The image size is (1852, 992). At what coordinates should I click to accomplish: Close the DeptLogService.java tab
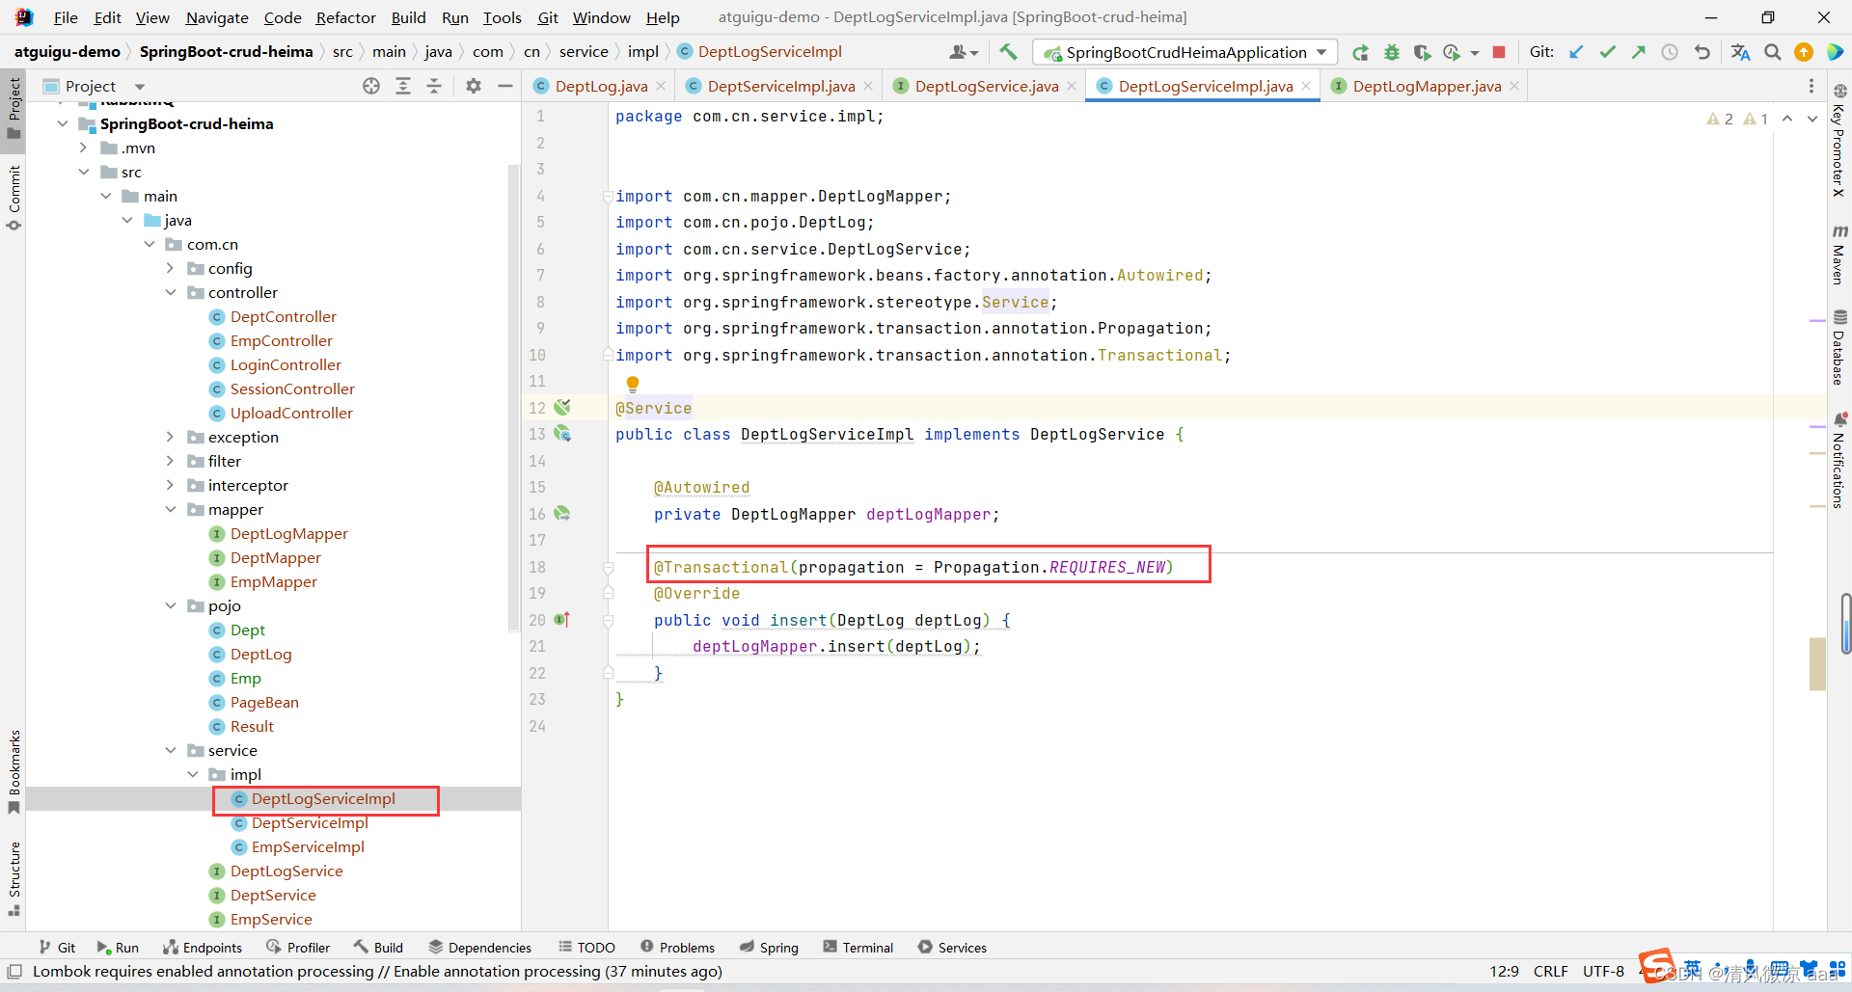pyautogui.click(x=1072, y=86)
